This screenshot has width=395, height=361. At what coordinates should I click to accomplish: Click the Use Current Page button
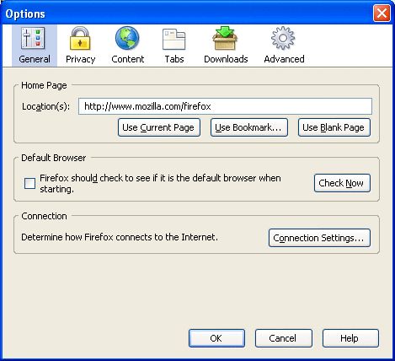159,127
